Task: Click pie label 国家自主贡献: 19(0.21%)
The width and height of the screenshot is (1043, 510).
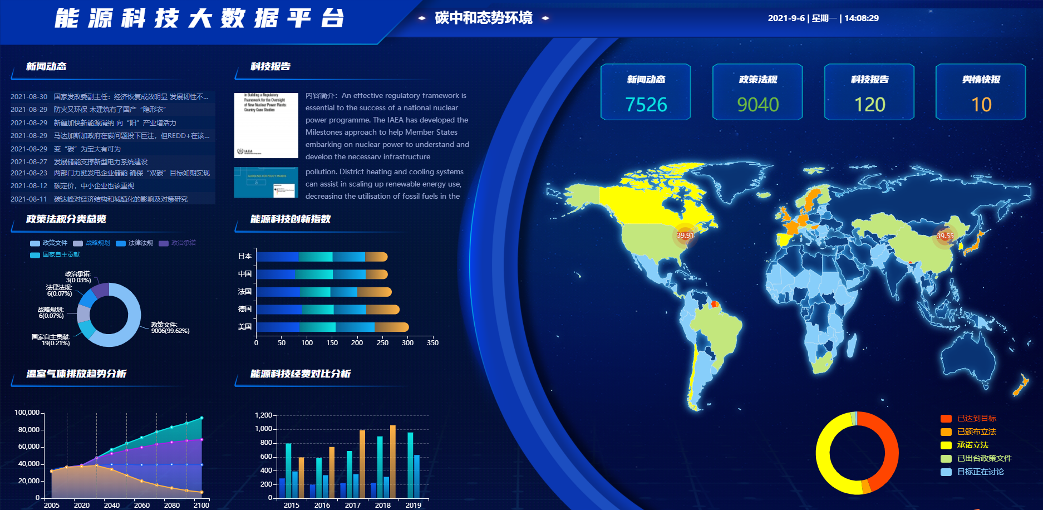Action: pyautogui.click(x=51, y=340)
